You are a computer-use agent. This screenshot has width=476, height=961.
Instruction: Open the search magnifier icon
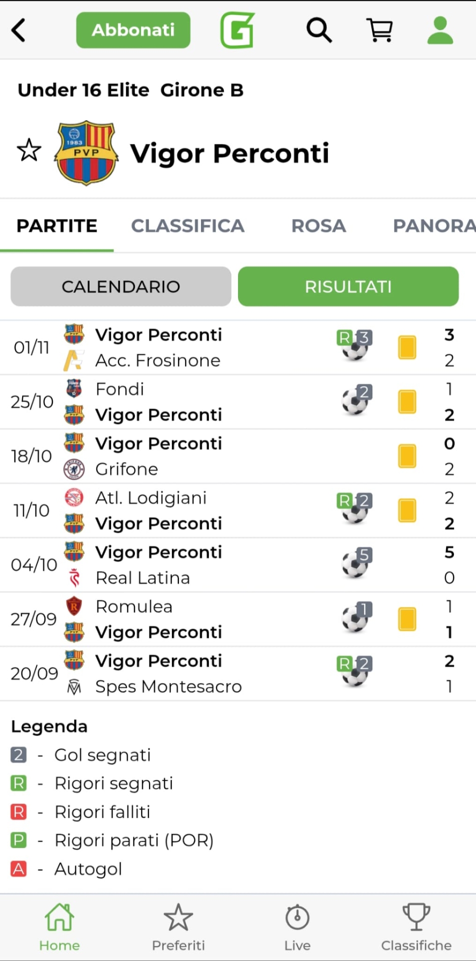319,30
